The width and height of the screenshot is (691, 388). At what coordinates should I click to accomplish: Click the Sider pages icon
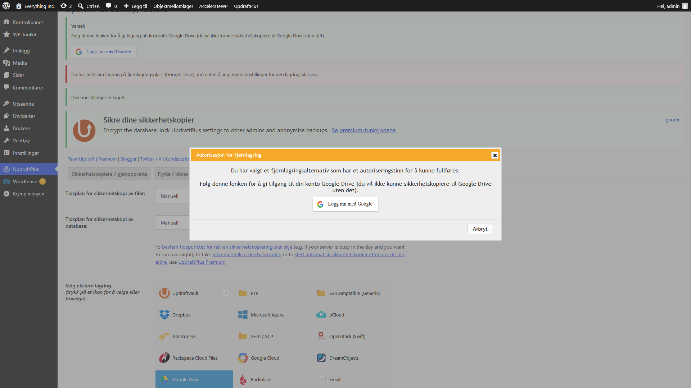point(6,75)
